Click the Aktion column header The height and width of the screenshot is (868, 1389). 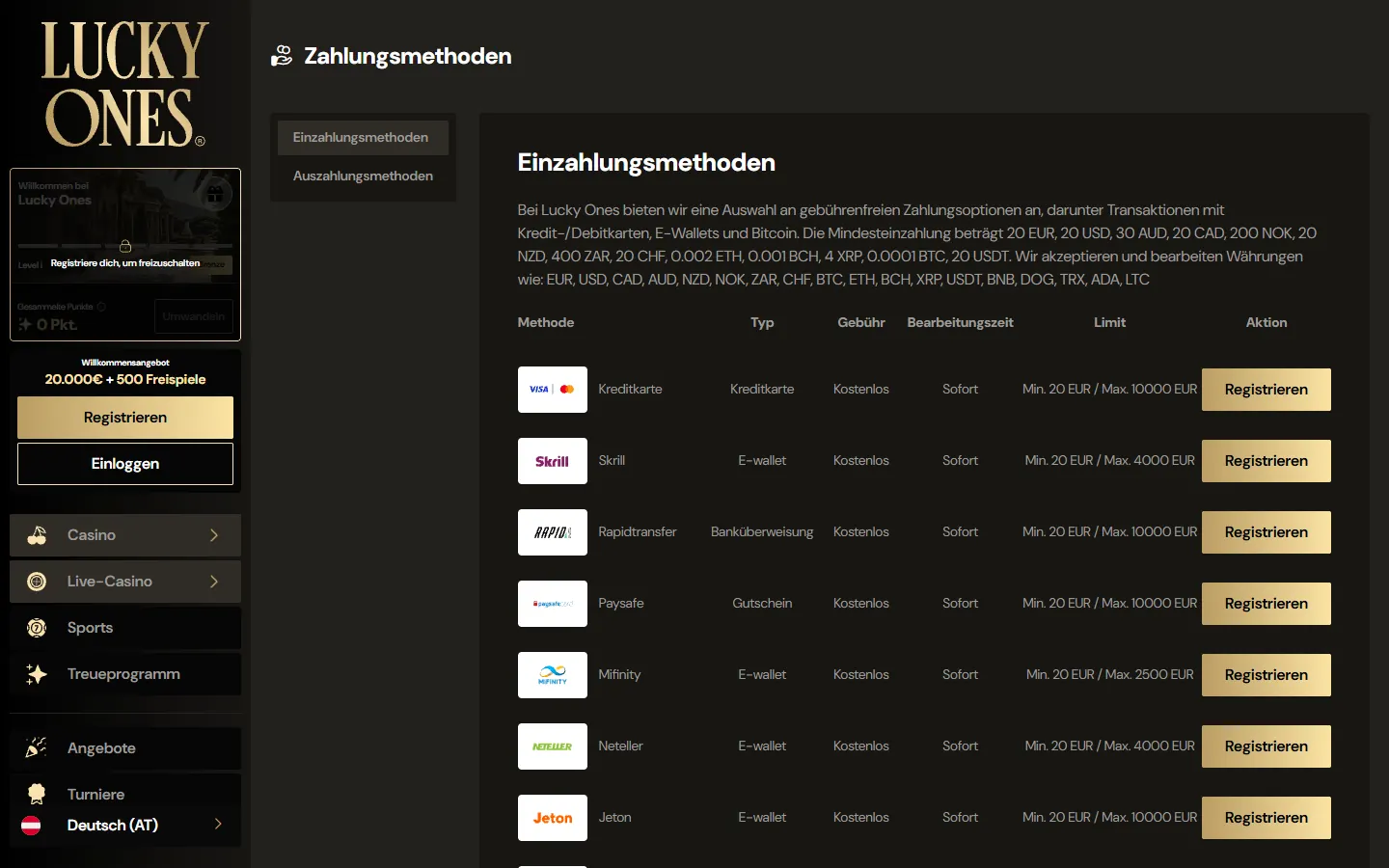click(x=1266, y=323)
